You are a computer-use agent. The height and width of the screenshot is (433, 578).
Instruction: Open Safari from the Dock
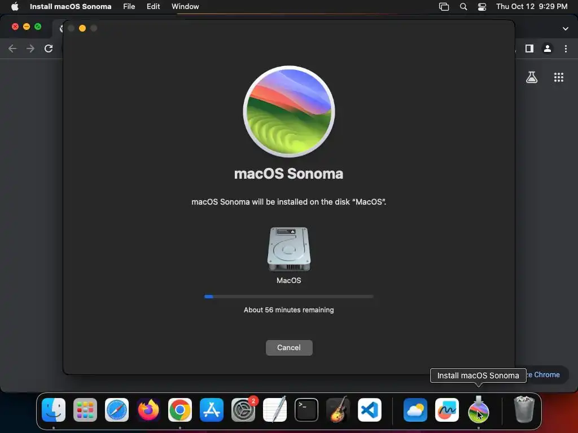pyautogui.click(x=117, y=410)
